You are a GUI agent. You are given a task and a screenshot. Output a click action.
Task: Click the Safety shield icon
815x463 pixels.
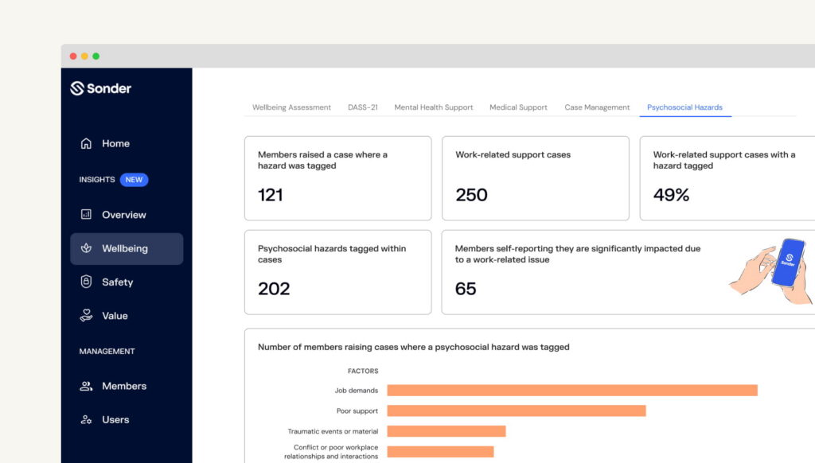[x=86, y=282]
